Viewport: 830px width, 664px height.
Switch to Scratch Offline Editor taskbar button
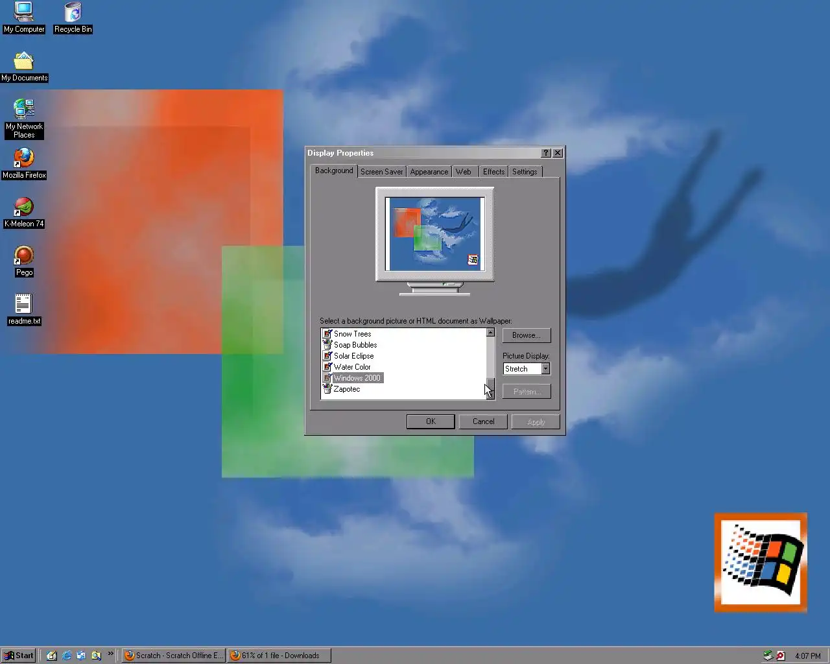(174, 656)
